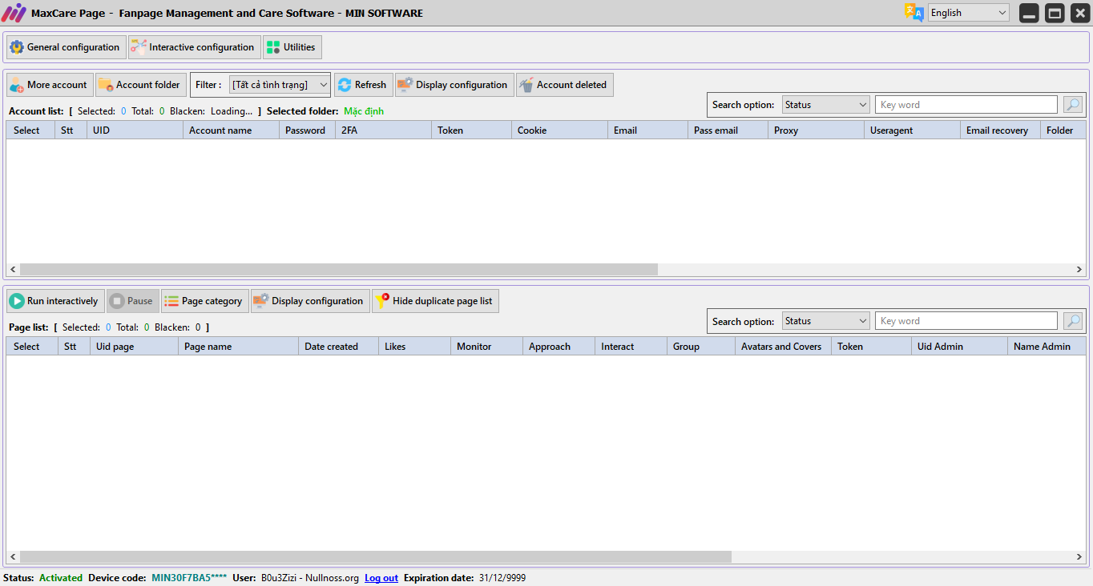1093x586 pixels.
Task: Click expiration date 31/12/9999 text
Action: 502,578
